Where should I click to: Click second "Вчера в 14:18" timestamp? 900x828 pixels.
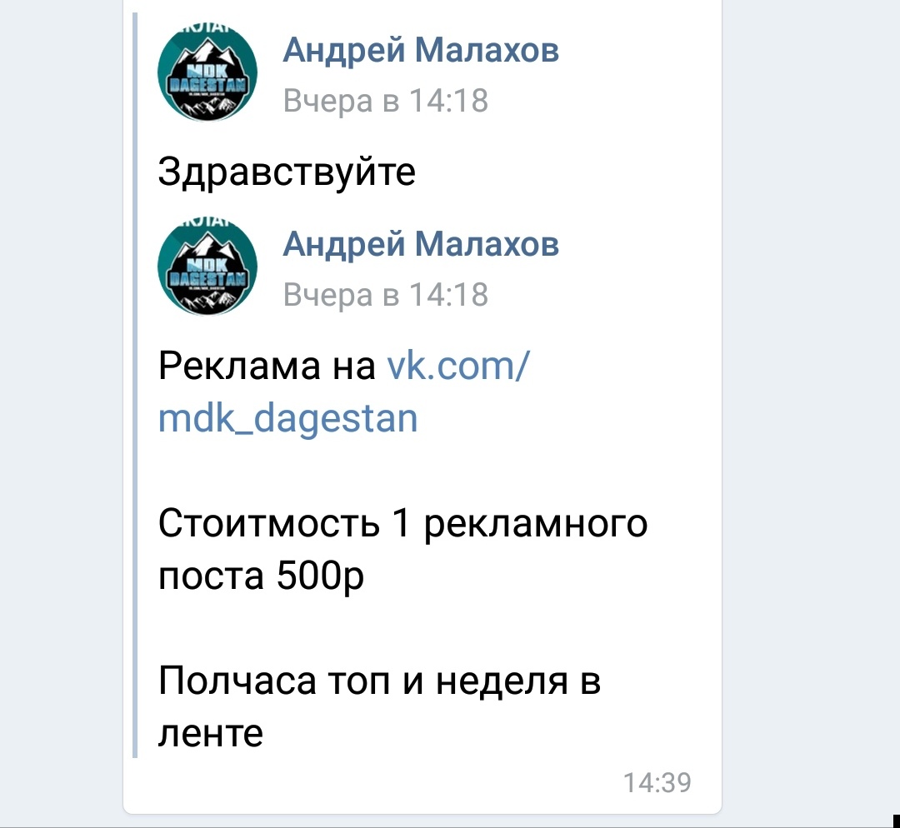coord(385,294)
